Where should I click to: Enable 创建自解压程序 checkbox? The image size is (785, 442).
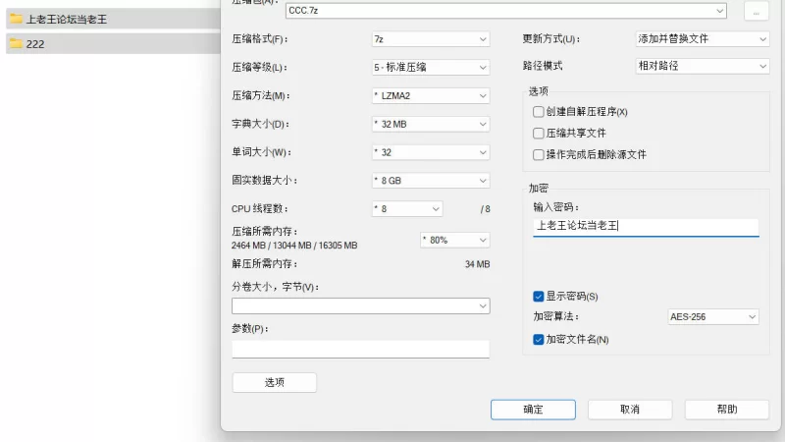click(539, 112)
